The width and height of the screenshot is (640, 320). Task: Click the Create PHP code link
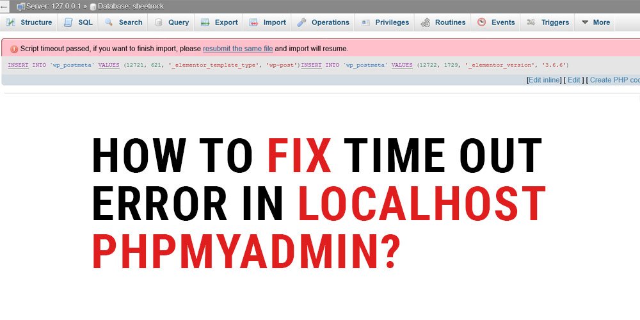614,80
